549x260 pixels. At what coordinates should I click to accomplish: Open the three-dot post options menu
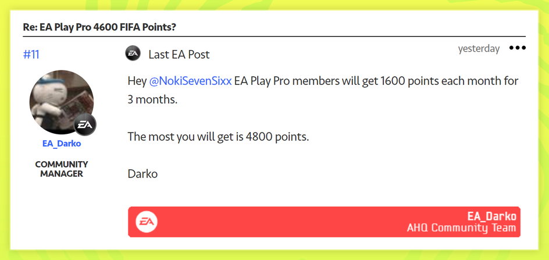518,48
